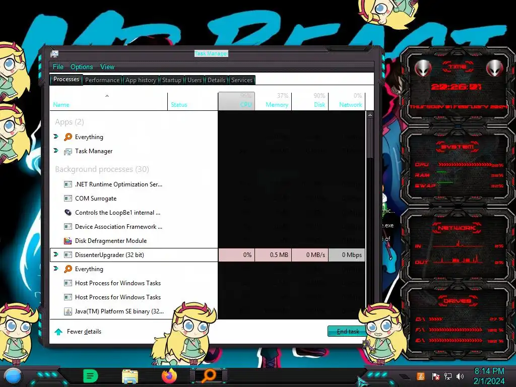
Task: Click the Fewer details link
Action: 84,332
